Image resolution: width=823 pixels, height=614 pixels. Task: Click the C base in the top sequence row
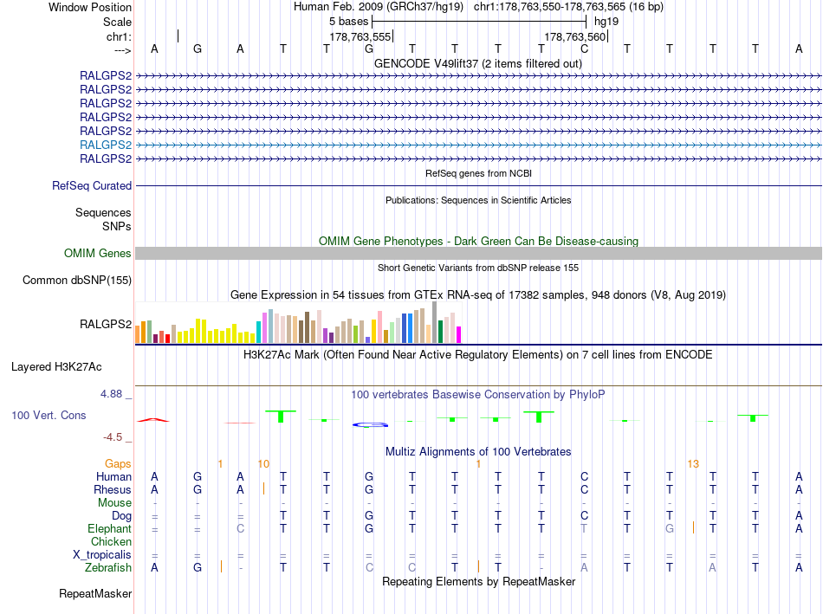coord(584,48)
